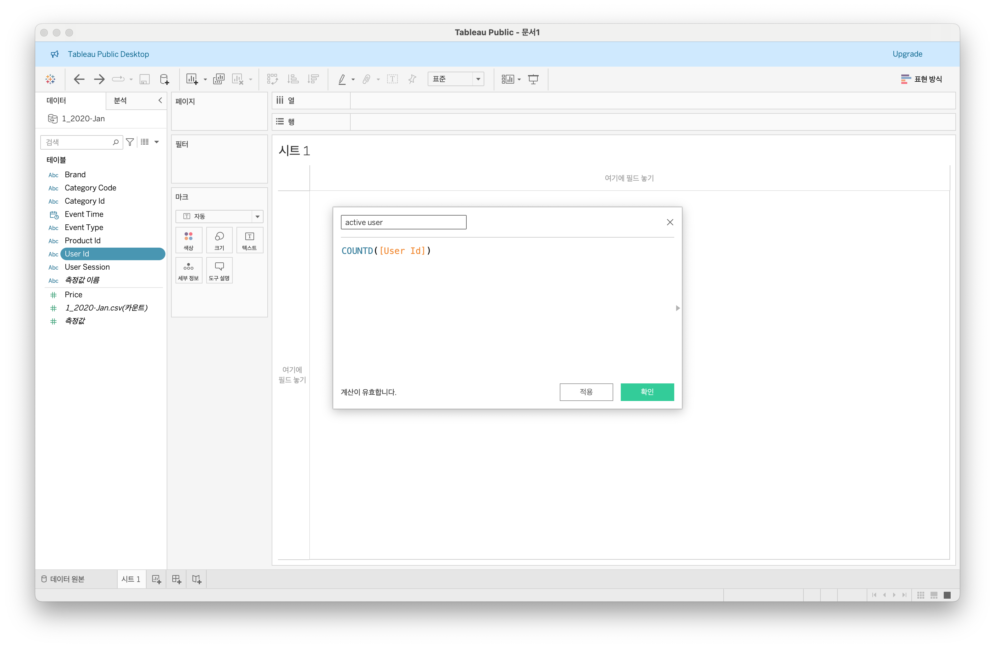Screen dimensions: 995x648
Task: Switch to the 분석 tab
Action: tap(120, 101)
